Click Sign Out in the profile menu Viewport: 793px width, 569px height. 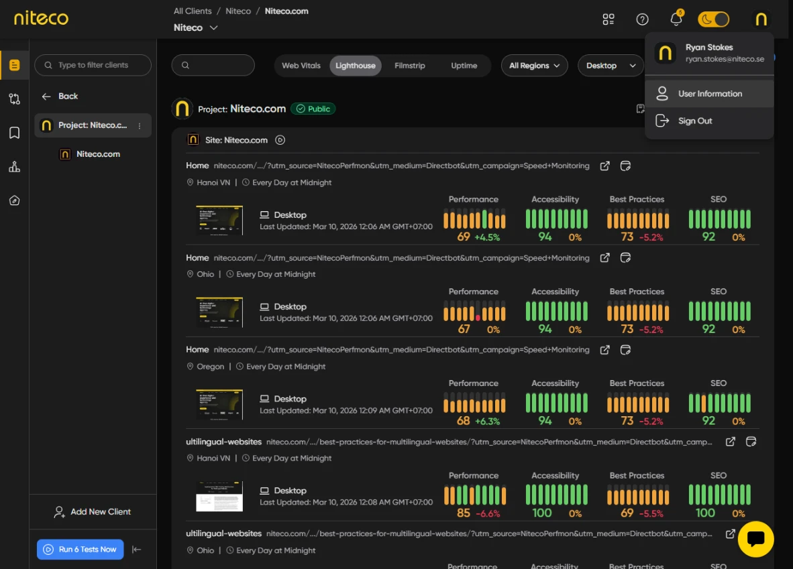pos(695,121)
